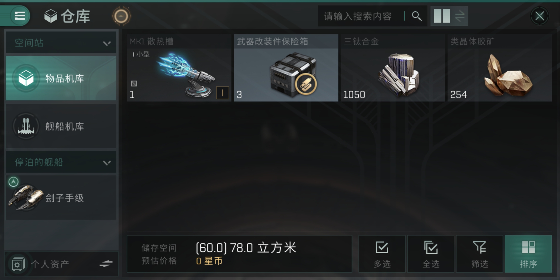Open the 舰船机库 tab

(x=61, y=126)
